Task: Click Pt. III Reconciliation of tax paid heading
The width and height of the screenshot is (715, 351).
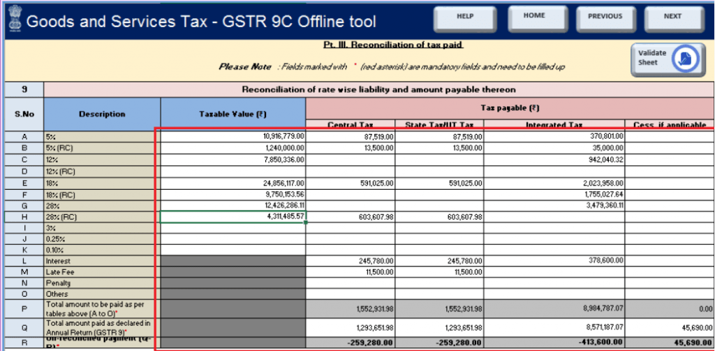Action: click(x=393, y=45)
